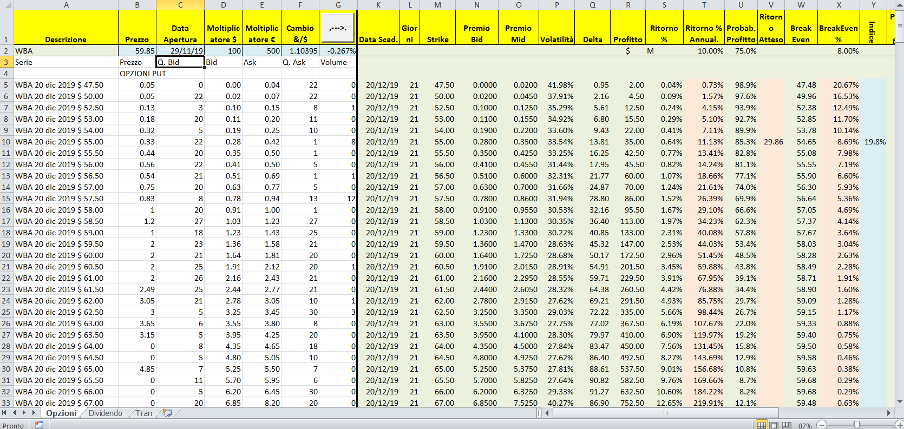The height and width of the screenshot is (429, 904).
Task: Switch to Page Break Preview icon
Action: [x=787, y=425]
